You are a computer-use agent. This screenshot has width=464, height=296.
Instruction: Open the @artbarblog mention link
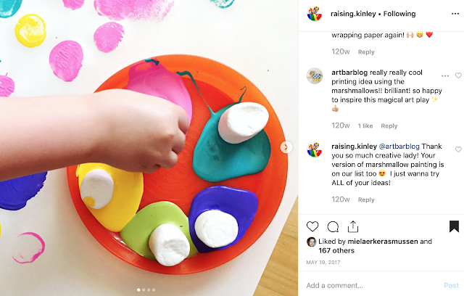[399, 147]
